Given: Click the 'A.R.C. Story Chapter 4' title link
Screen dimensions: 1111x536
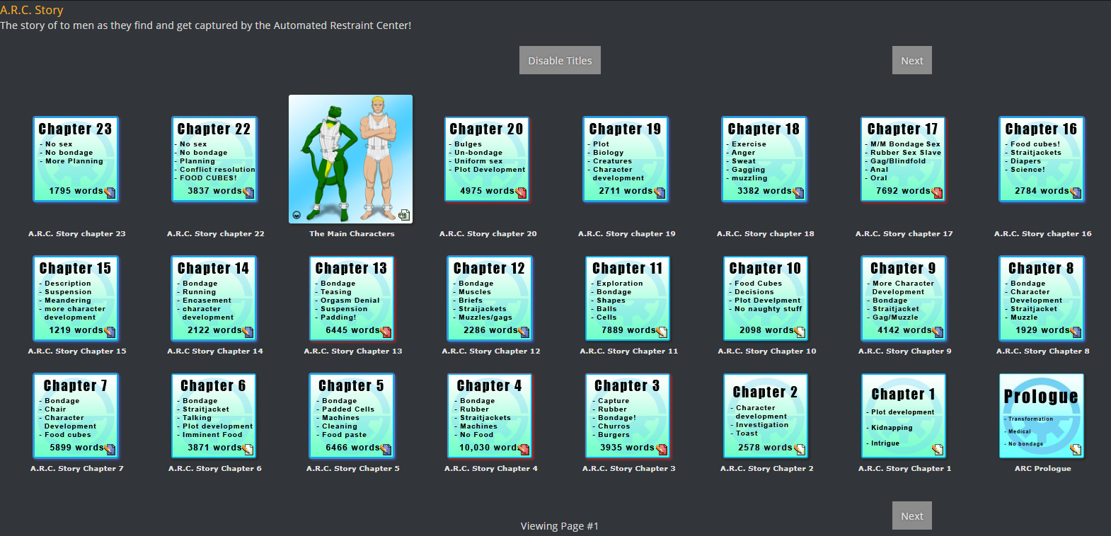Looking at the screenshot, I should pos(491,468).
